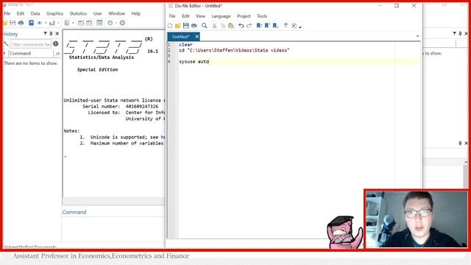Image resolution: width=471 pixels, height=265 pixels.
Task: Open the Variables Manager icon
Action: pyautogui.click(x=99, y=23)
